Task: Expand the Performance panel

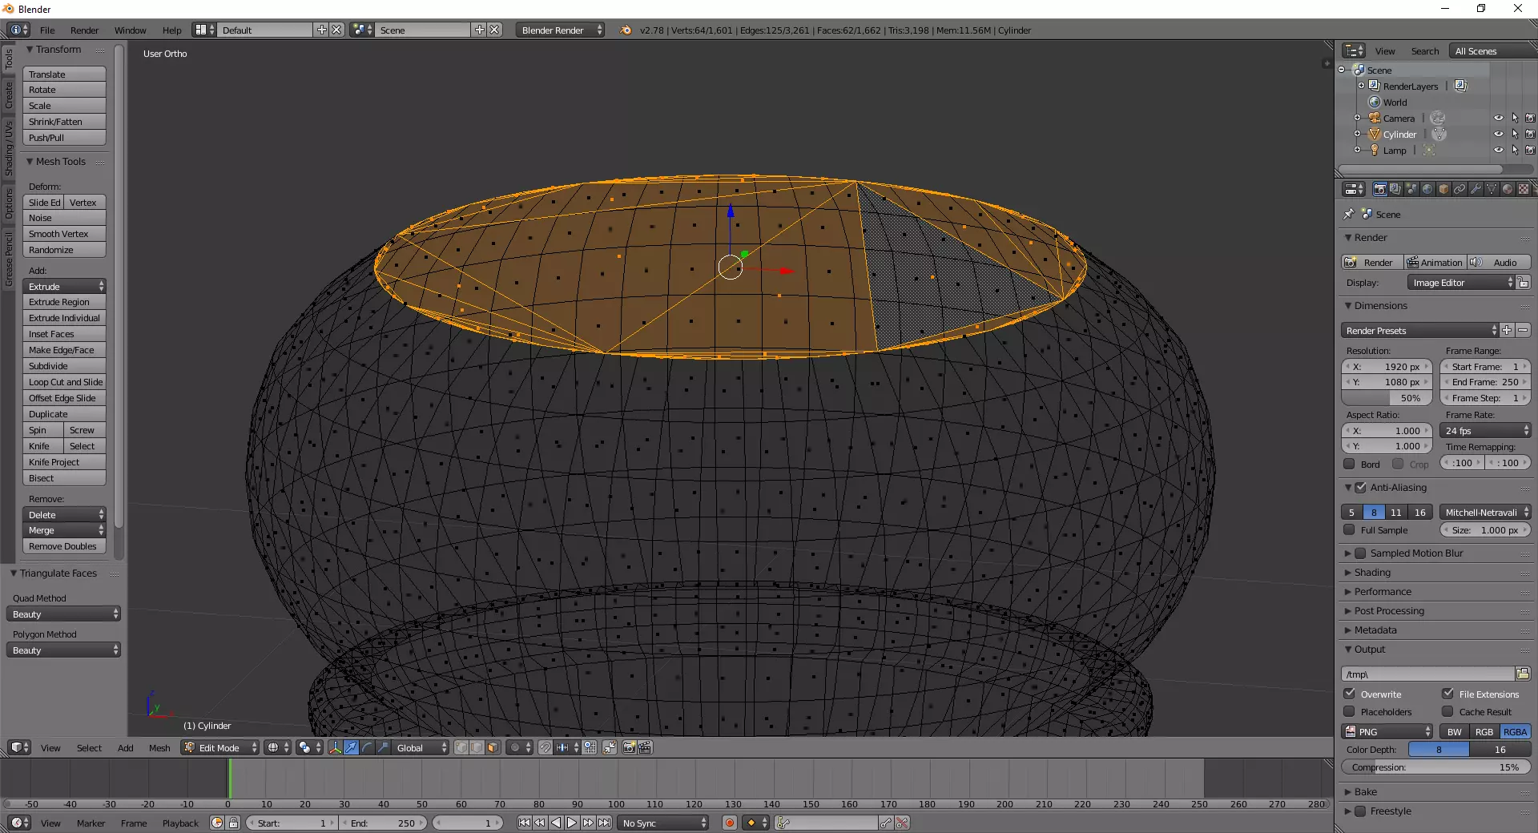Action: click(1383, 592)
